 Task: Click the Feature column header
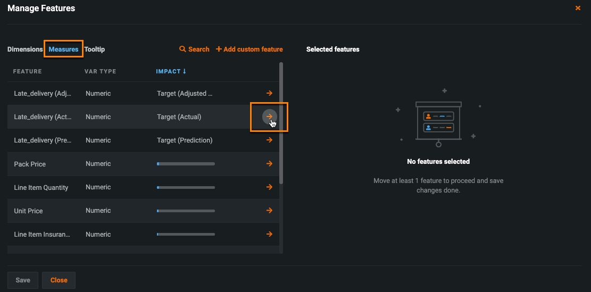click(x=27, y=71)
